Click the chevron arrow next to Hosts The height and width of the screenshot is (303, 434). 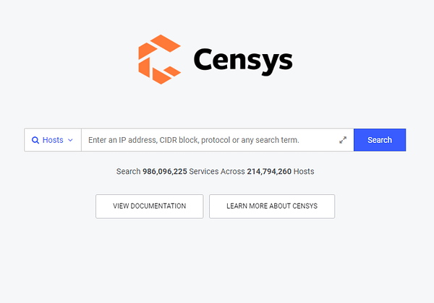tap(70, 140)
